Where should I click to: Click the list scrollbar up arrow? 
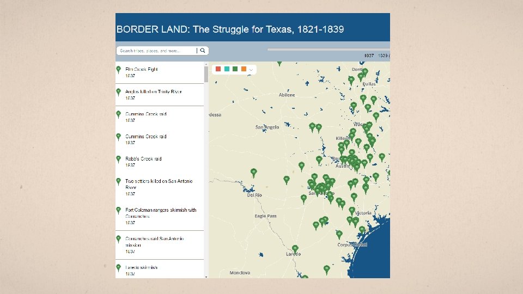pos(206,64)
